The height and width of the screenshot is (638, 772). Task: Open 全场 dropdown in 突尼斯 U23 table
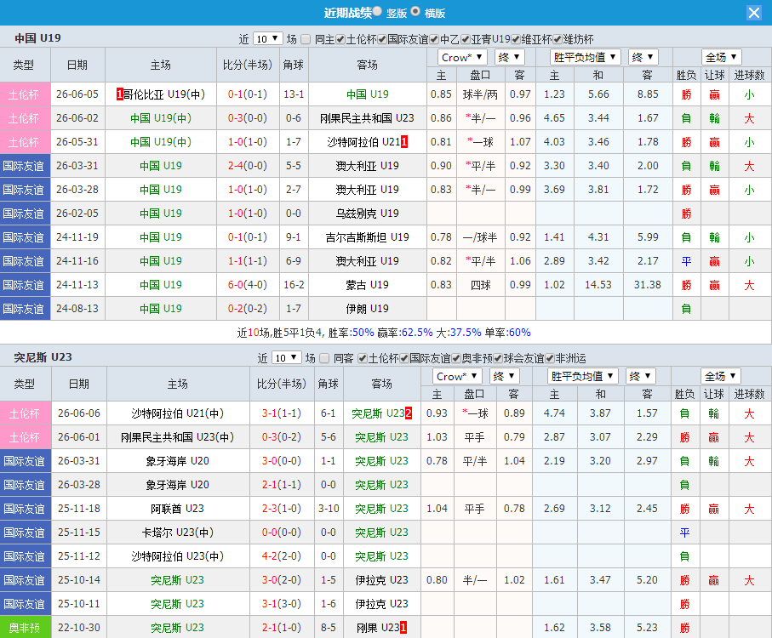(x=720, y=377)
